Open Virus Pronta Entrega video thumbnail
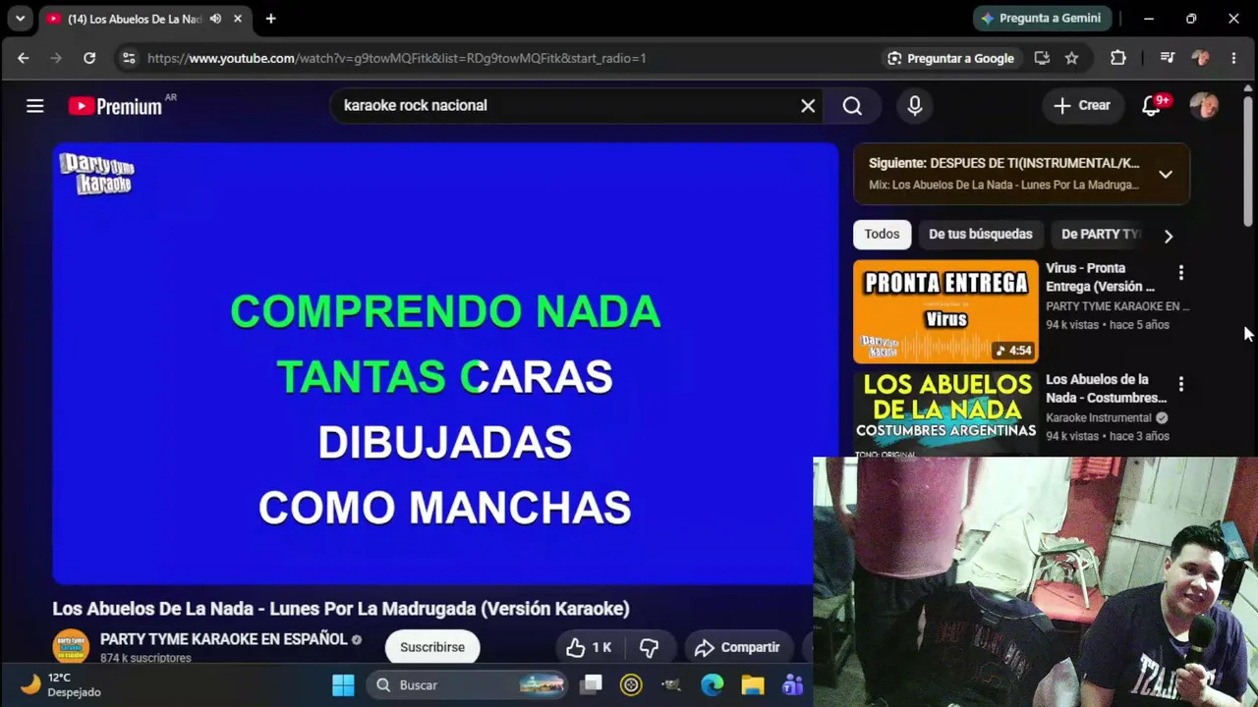 [945, 311]
